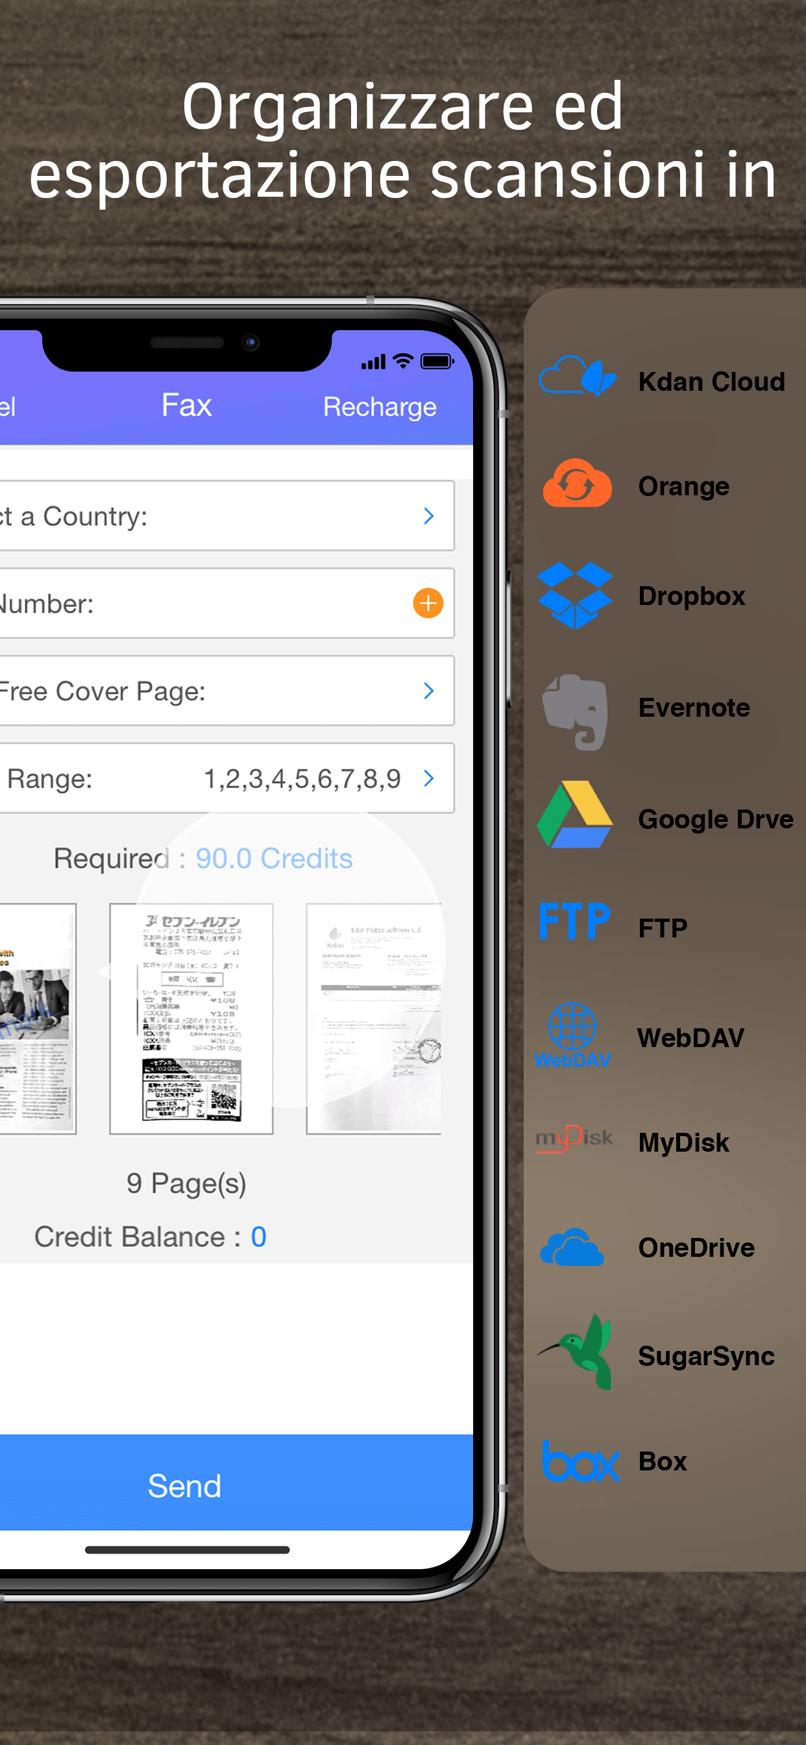Click the MyDisk text label

click(x=683, y=1143)
